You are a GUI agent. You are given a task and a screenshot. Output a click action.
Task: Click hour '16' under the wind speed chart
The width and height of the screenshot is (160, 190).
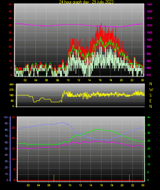click(100, 80)
